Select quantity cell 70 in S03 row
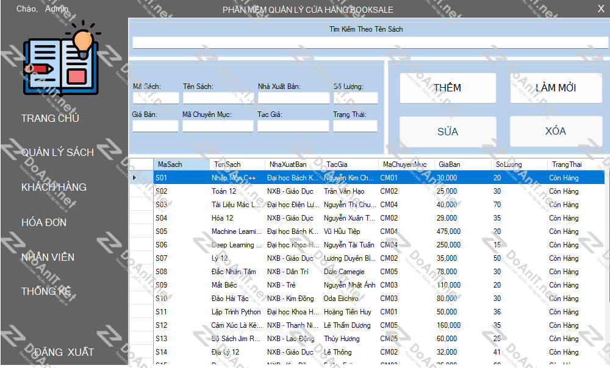The image size is (610, 368). point(519,204)
